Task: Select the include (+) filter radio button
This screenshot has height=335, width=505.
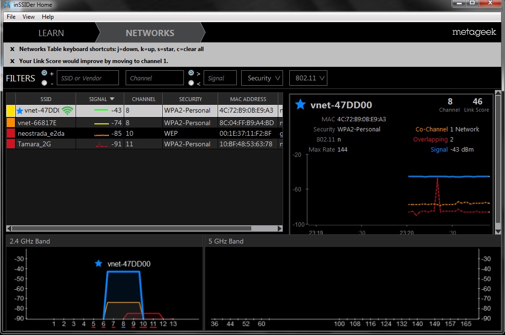Action: point(44,73)
